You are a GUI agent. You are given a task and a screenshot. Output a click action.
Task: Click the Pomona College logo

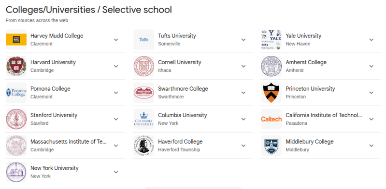coord(16,93)
